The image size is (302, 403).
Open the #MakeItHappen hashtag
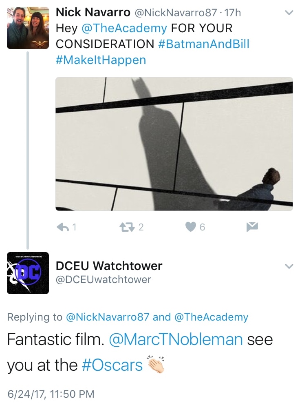tap(101, 60)
